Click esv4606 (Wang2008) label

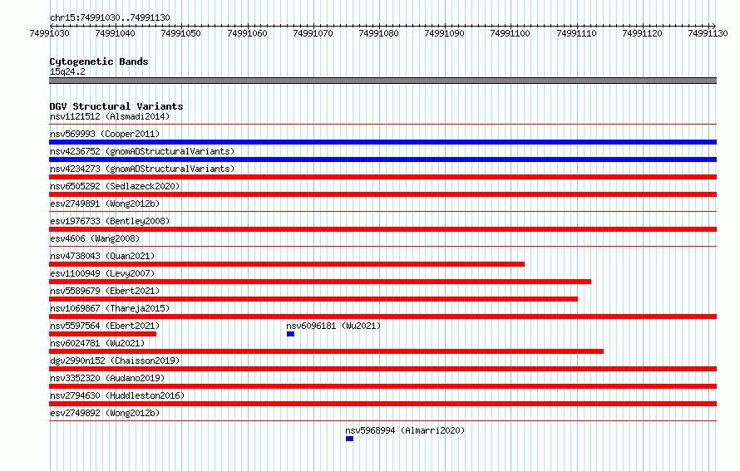pos(95,238)
